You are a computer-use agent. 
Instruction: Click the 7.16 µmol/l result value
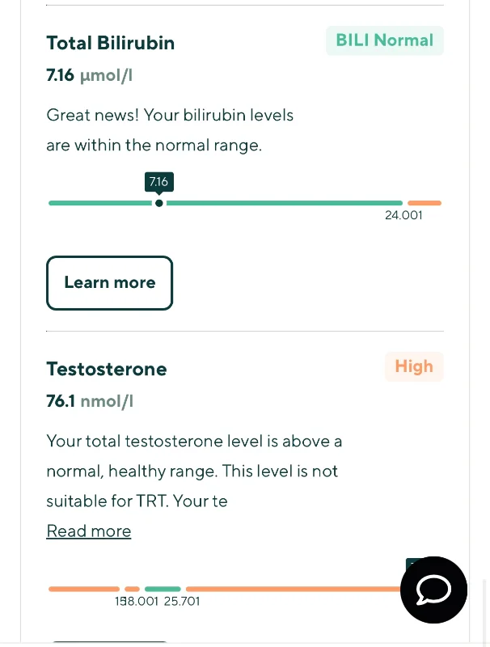tap(89, 75)
